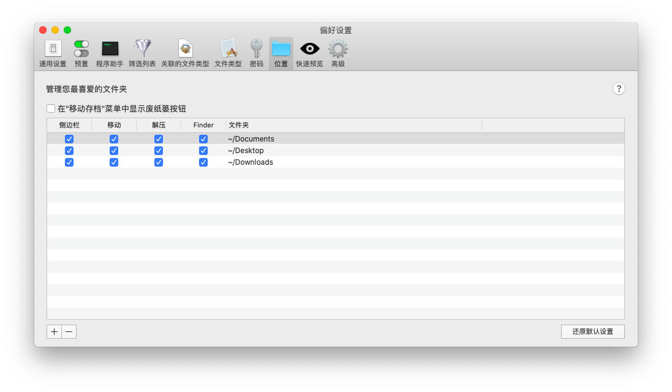Viewport: 672px width, 392px height.
Task: Click the 还原默认设置 button
Action: (592, 331)
